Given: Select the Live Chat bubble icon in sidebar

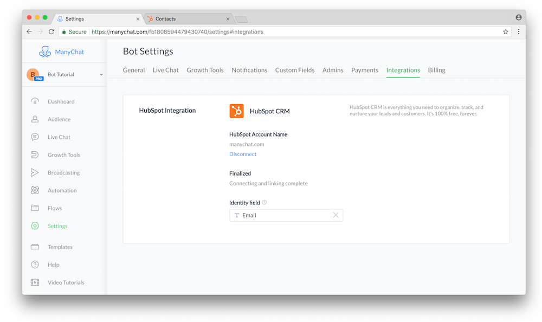Looking at the screenshot, I should pyautogui.click(x=35, y=137).
